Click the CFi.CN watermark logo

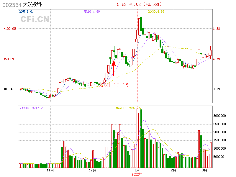35,19
